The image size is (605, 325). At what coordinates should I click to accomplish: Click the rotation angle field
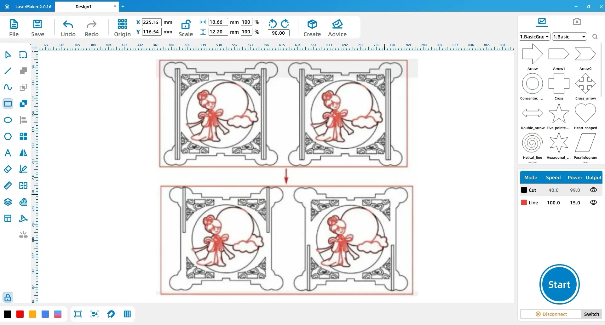tap(279, 33)
